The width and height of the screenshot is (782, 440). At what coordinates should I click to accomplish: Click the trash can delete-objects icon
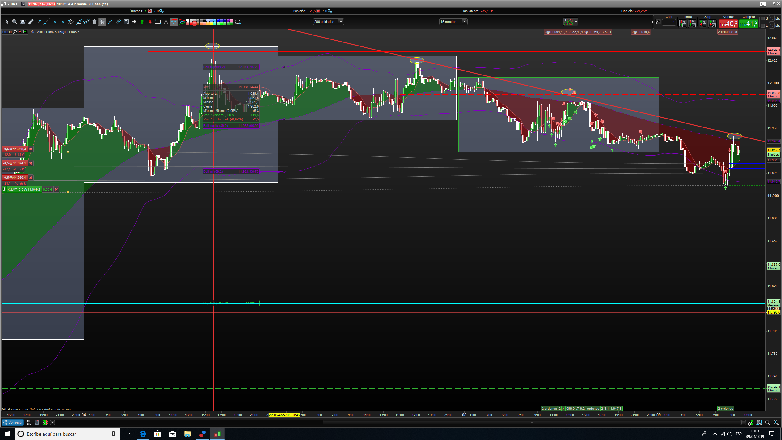coord(94,22)
